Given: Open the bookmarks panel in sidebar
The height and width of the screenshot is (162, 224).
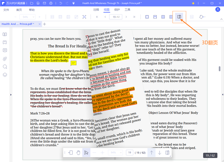Looking at the screenshot, I should [x=5, y=43].
